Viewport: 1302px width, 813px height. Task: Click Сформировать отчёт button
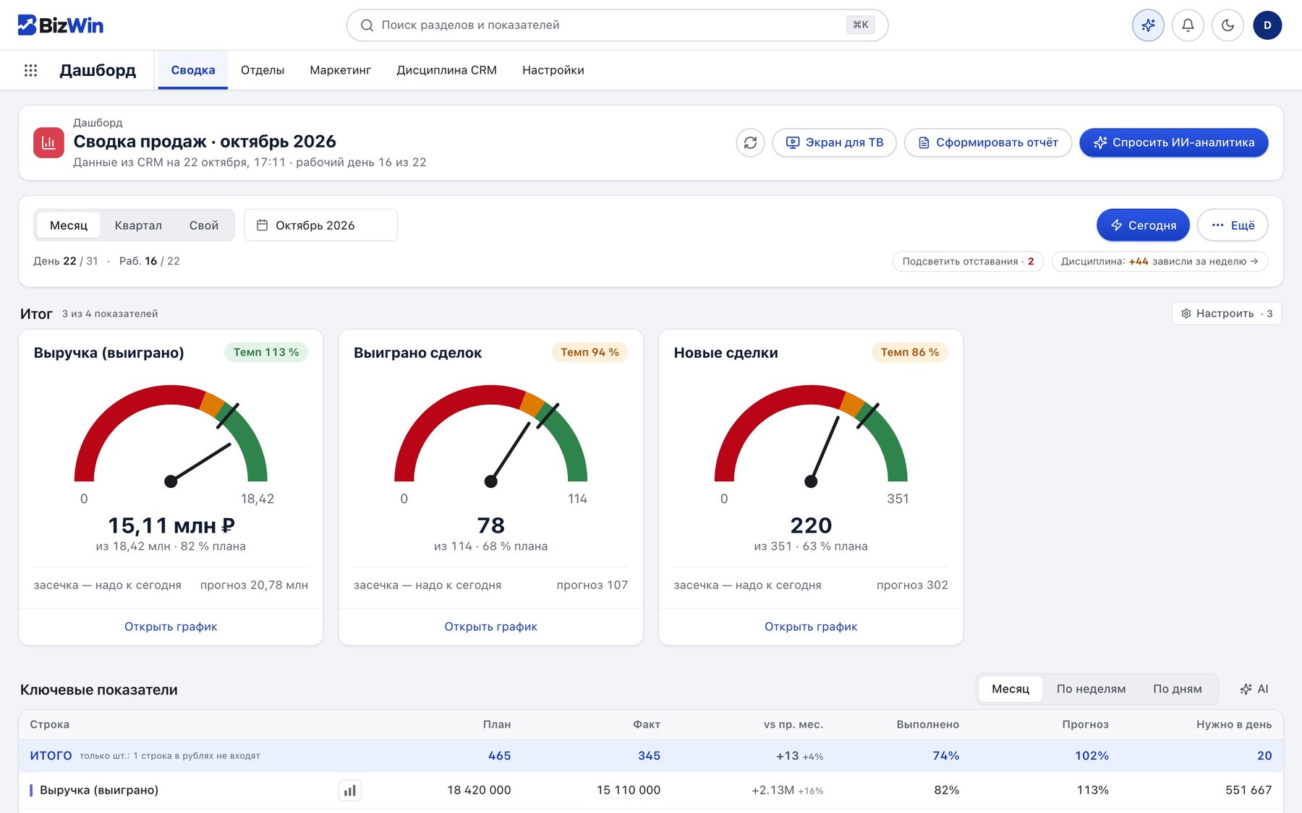[987, 142]
